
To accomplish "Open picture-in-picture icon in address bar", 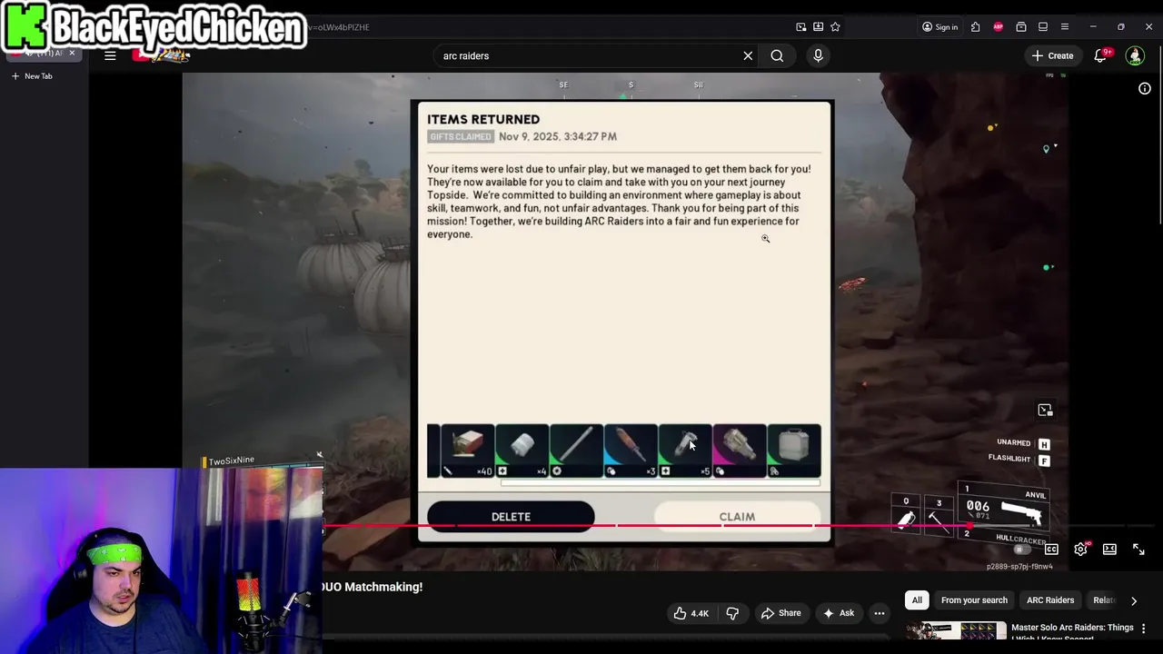I will [800, 27].
